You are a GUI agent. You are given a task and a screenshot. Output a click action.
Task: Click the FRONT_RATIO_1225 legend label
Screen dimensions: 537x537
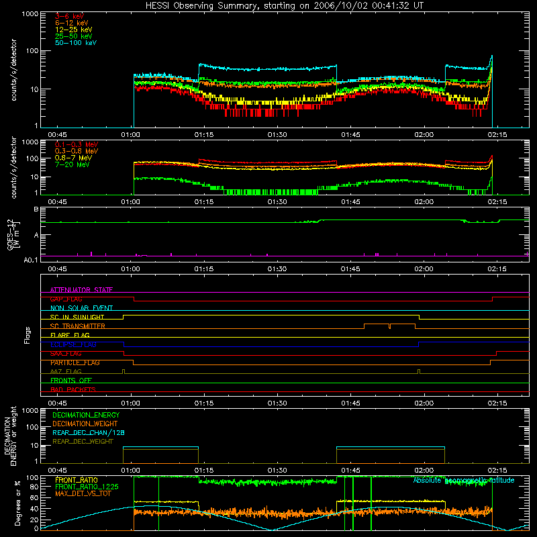pos(87,487)
